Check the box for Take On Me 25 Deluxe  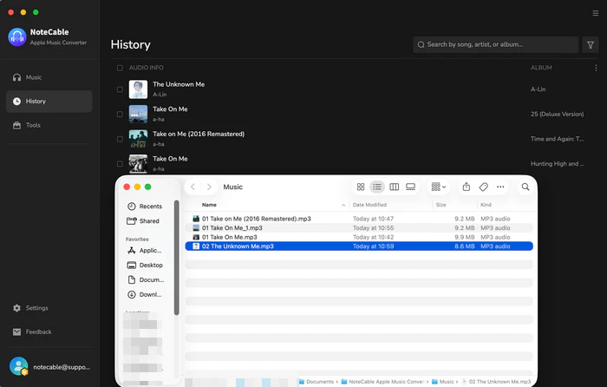point(120,115)
